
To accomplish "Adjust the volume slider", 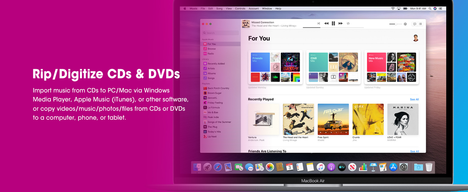I will click(396, 24).
